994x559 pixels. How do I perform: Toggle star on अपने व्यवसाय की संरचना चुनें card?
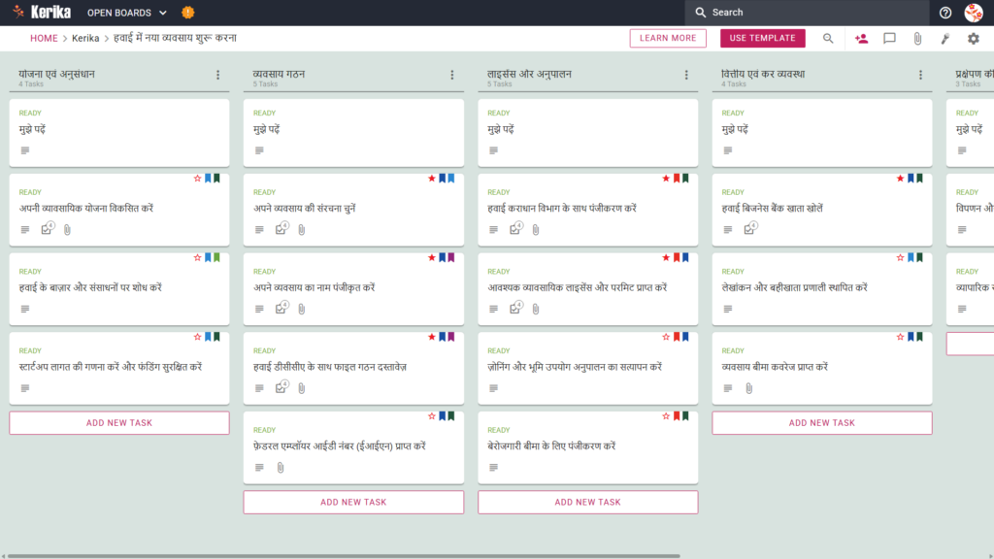coord(432,179)
